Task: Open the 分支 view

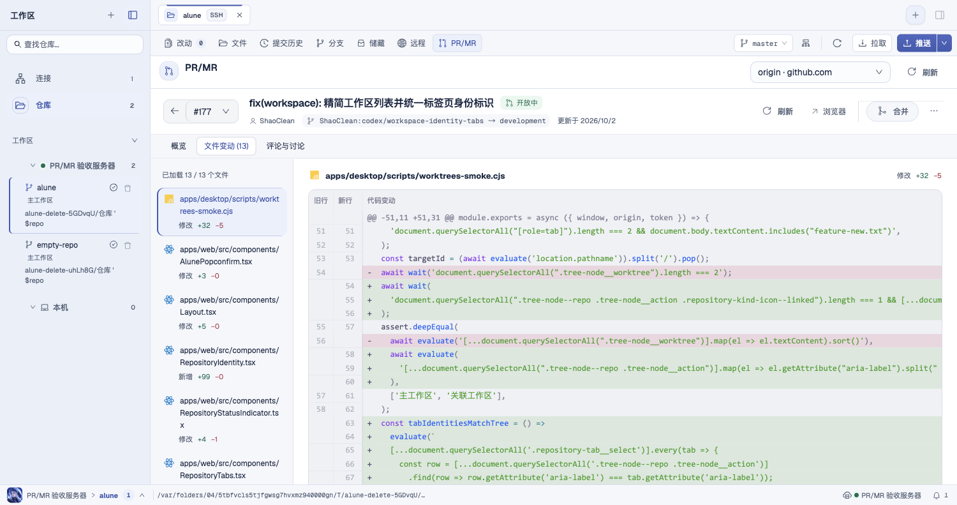Action: (x=329, y=43)
